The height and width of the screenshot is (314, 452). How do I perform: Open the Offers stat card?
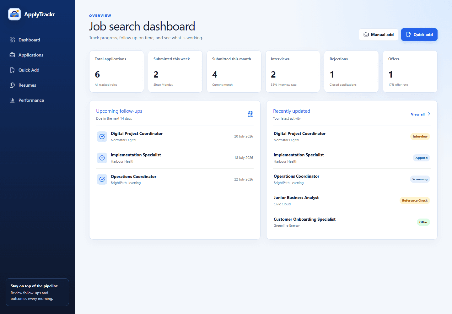[410, 71]
